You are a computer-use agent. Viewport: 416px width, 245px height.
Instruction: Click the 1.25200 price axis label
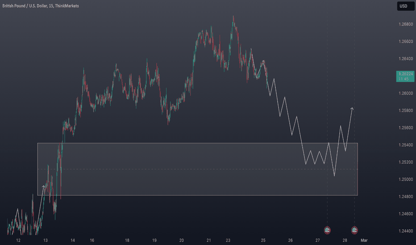pos(406,162)
